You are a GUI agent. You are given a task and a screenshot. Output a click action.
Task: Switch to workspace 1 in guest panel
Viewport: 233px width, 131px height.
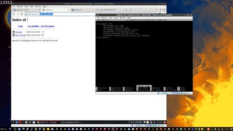[20, 122]
